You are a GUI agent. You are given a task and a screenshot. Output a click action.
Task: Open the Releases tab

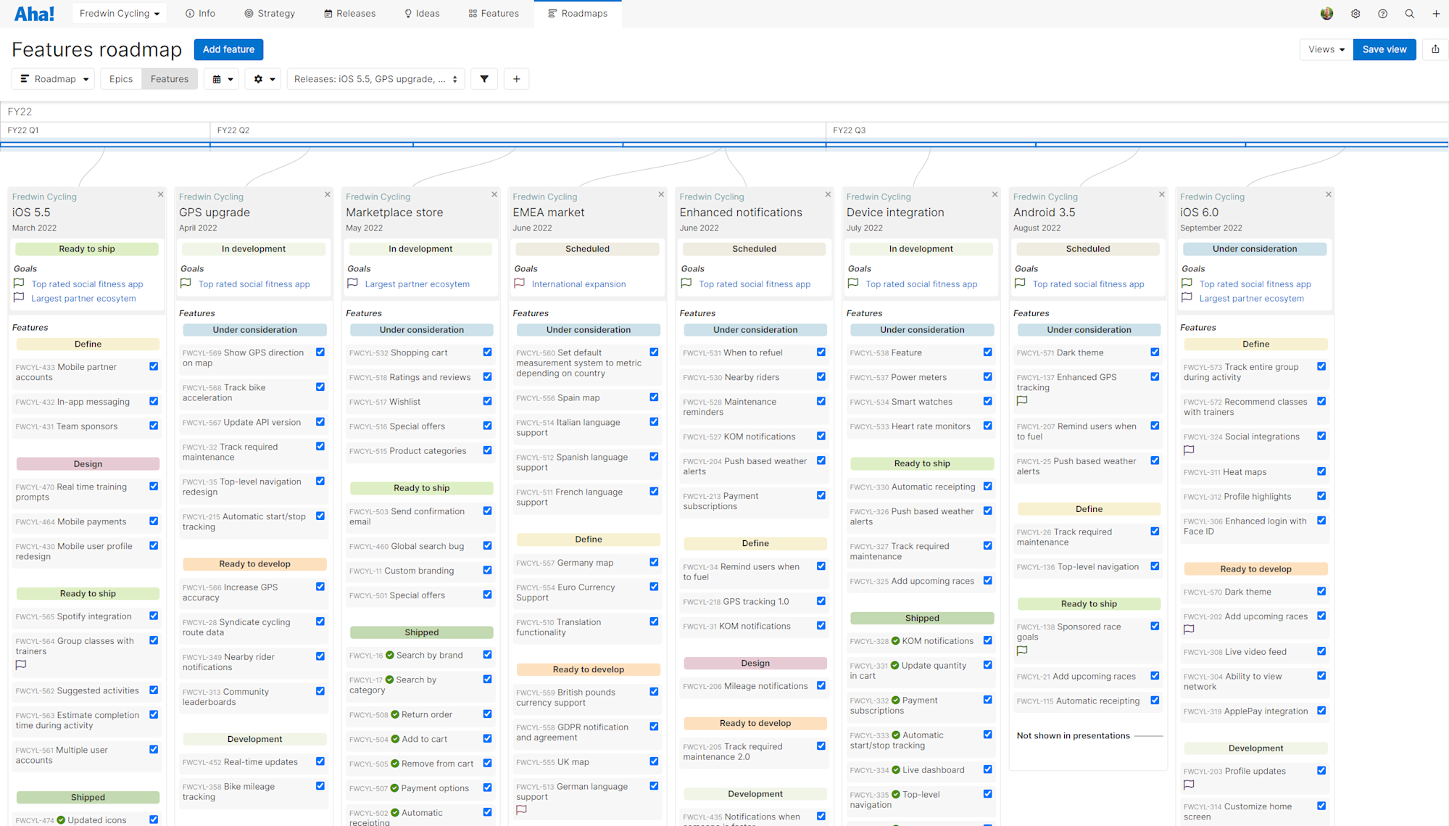click(349, 13)
